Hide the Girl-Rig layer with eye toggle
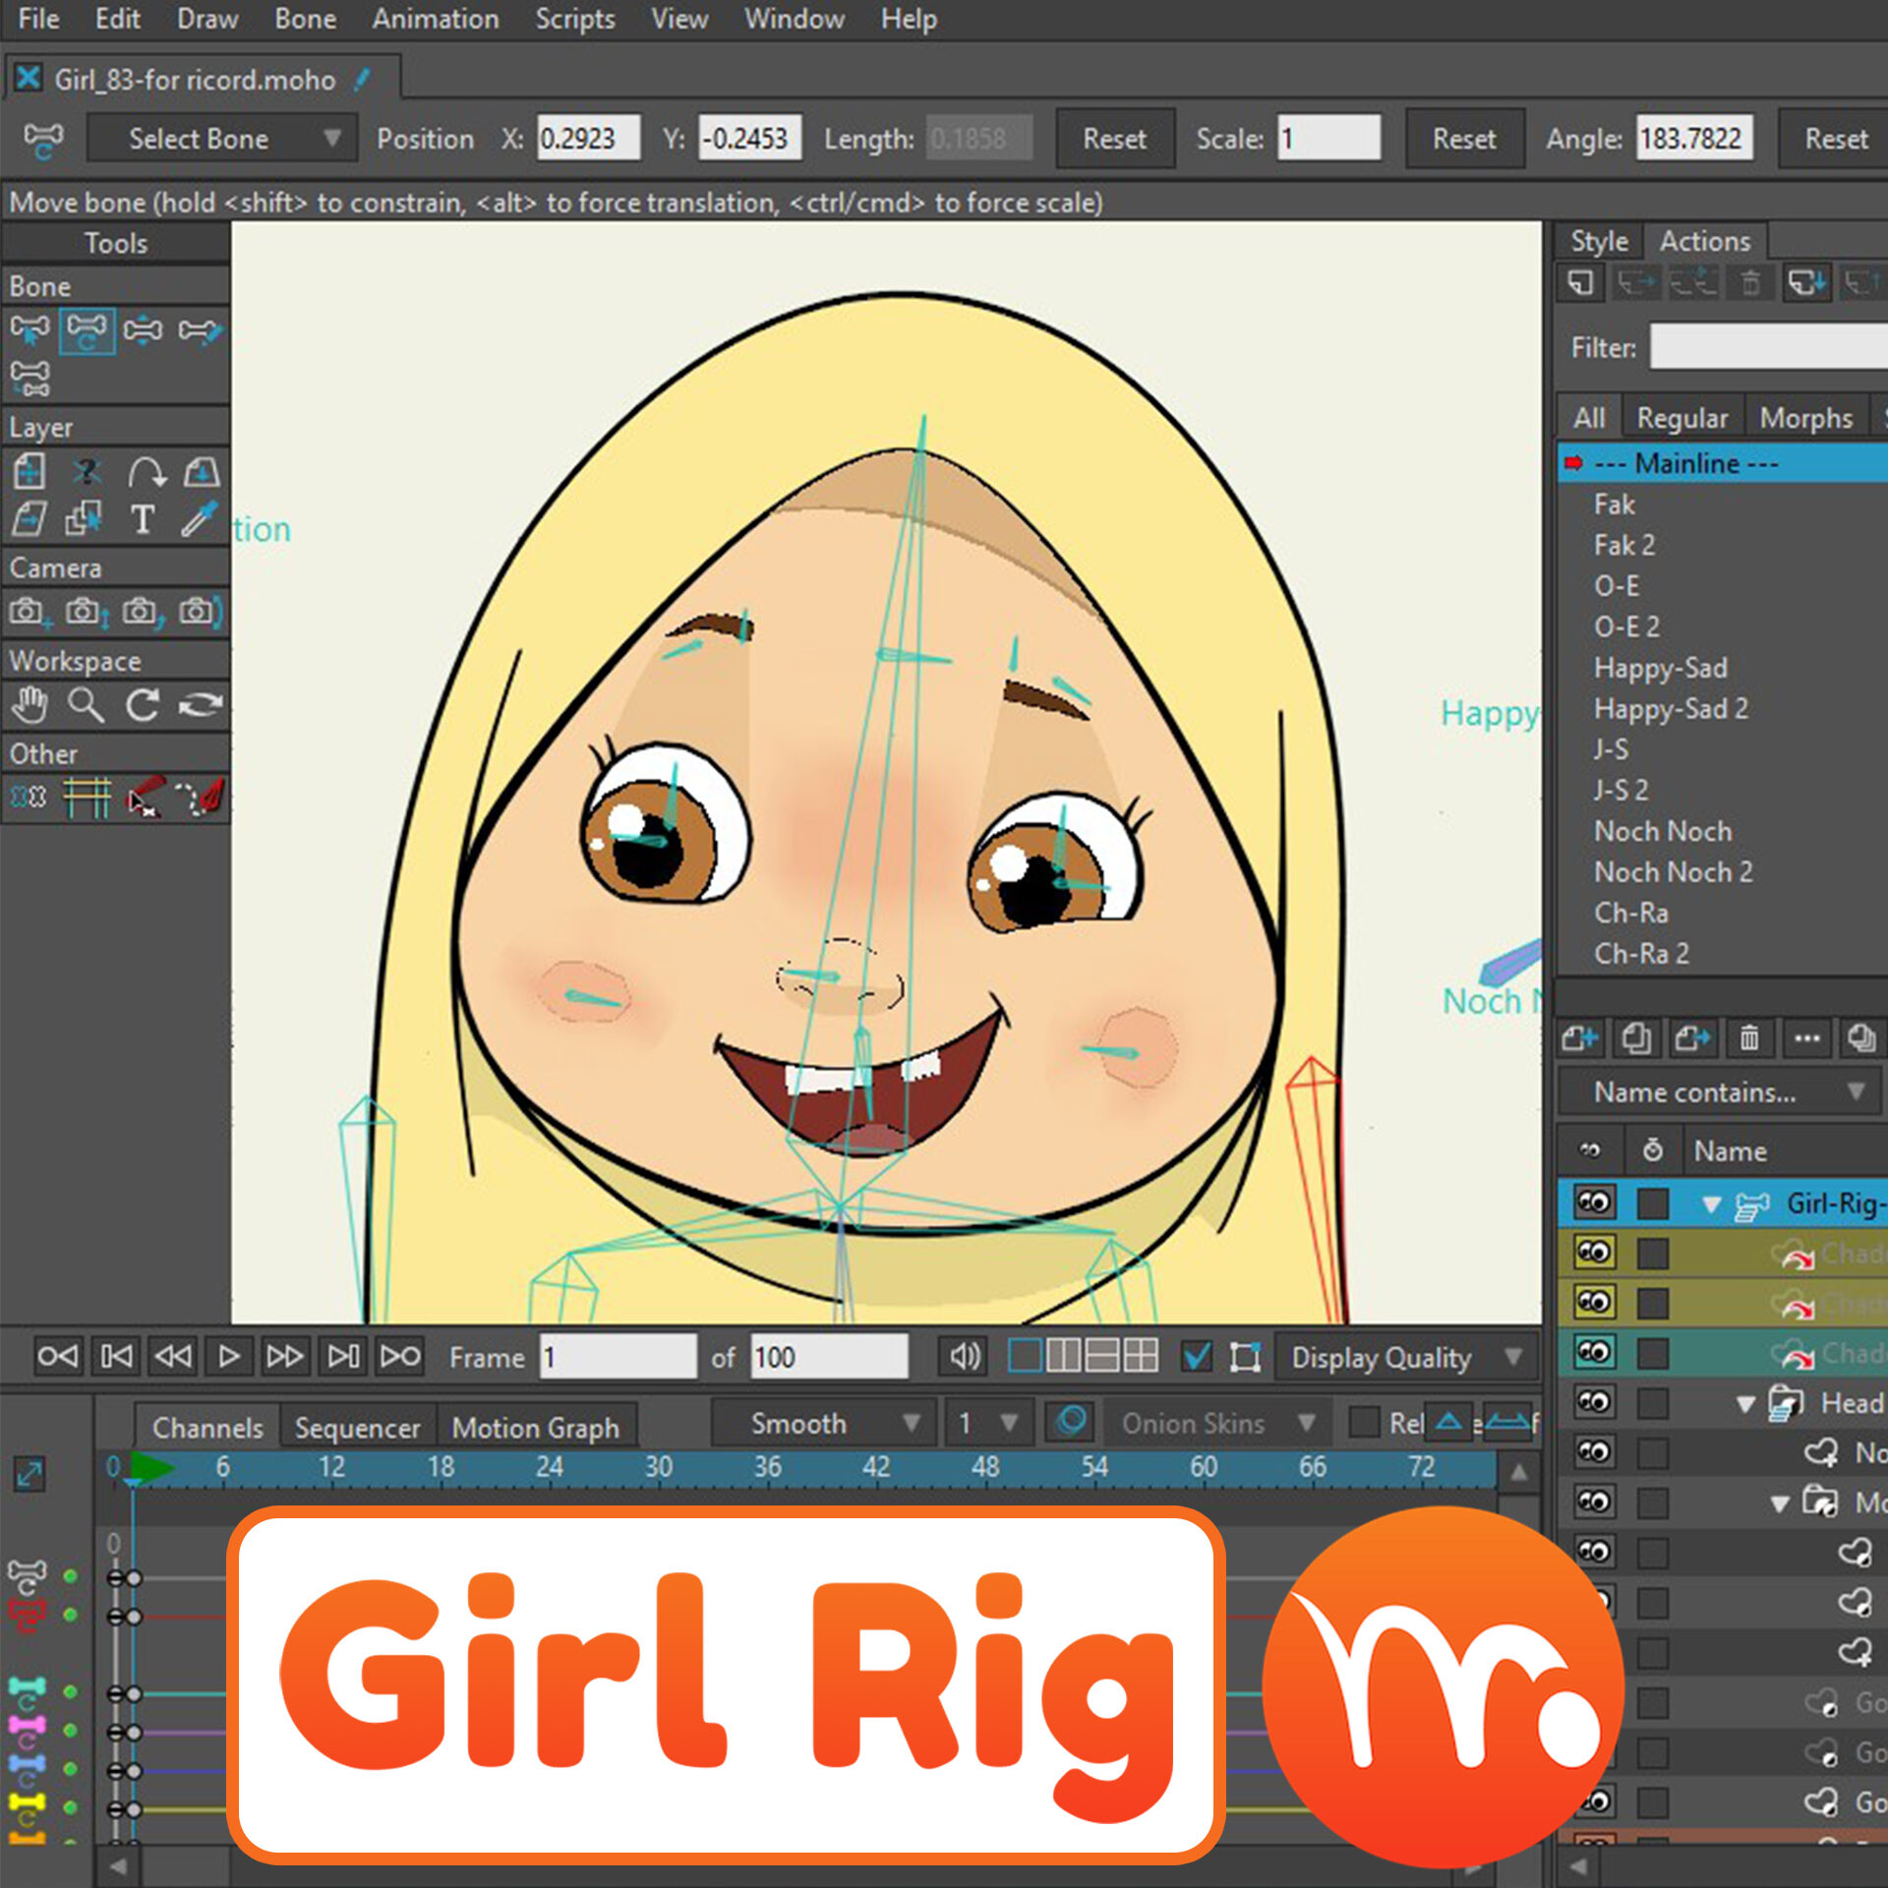 (x=1595, y=1202)
